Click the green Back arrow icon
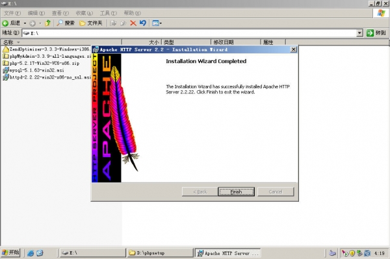 (x=5, y=23)
